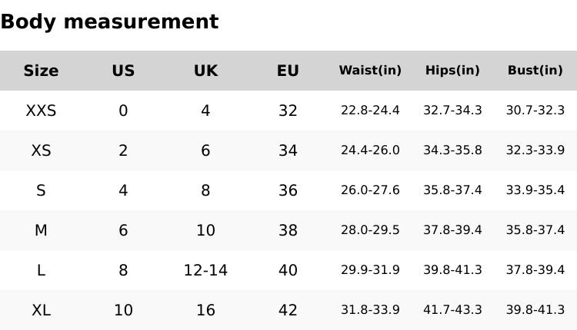Select the XXS size cell
The image size is (577, 330).
[41, 111]
